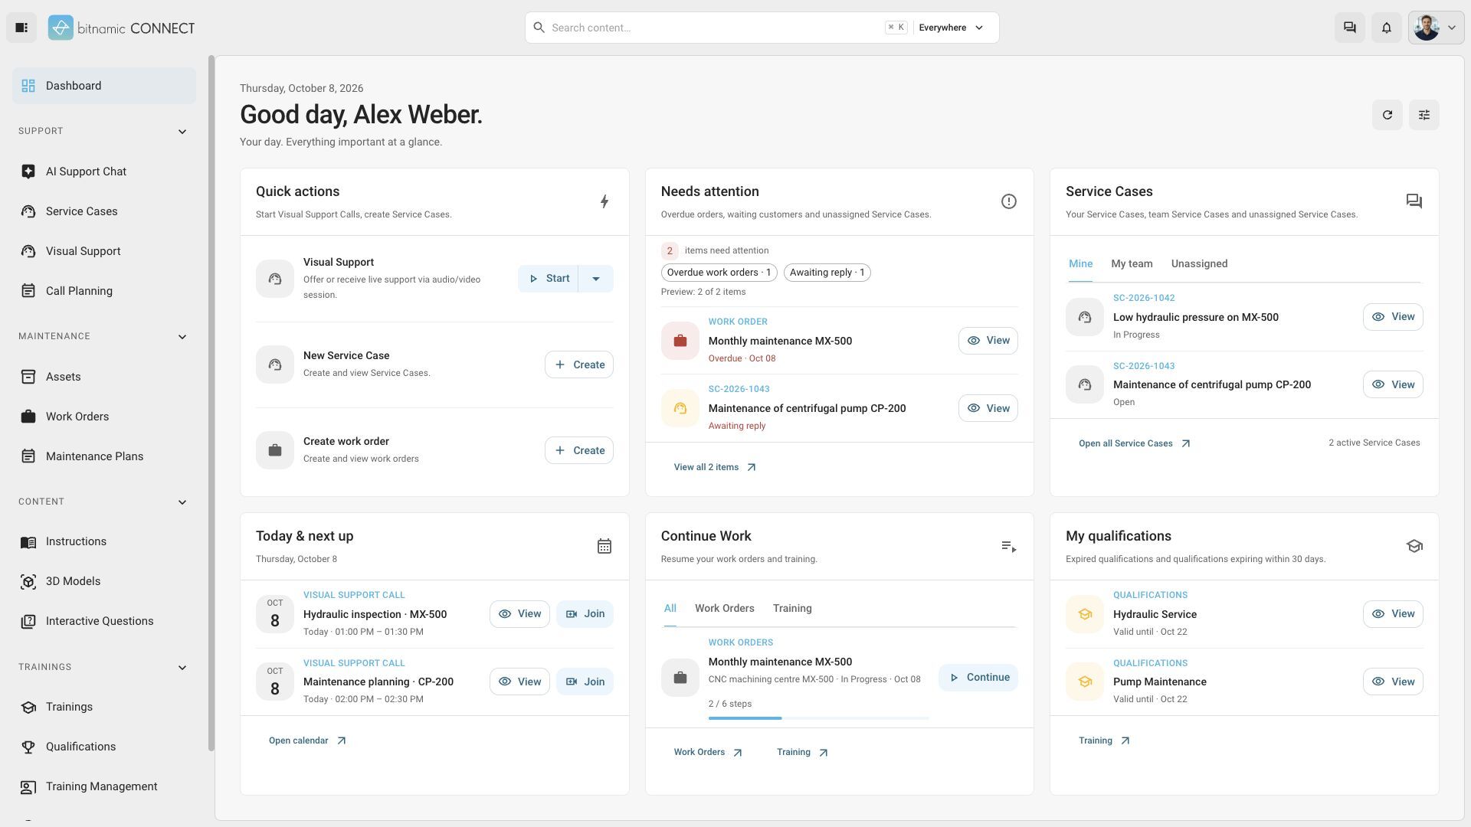This screenshot has width=1471, height=827.
Task: Collapse the SUPPORT sidebar section
Action: (182, 132)
